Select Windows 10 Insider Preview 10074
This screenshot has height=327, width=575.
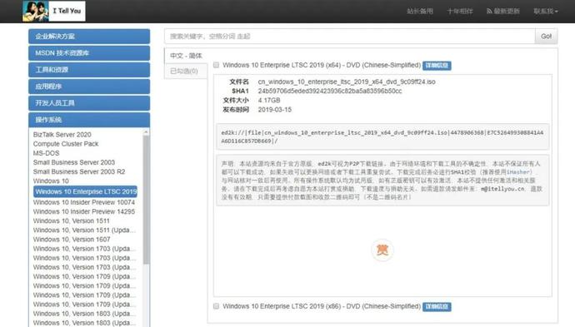point(84,202)
